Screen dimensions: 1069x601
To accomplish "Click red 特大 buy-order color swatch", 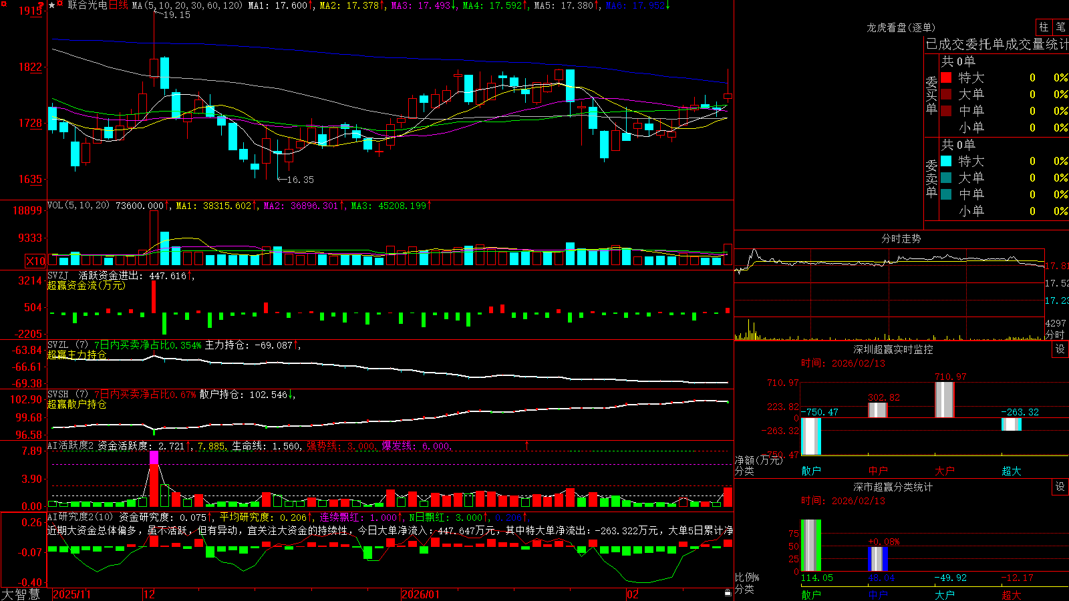I will [x=946, y=77].
